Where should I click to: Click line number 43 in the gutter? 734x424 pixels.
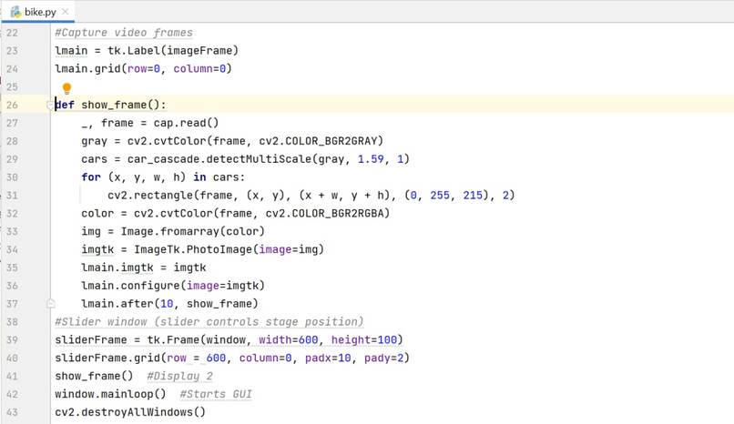tap(12, 413)
